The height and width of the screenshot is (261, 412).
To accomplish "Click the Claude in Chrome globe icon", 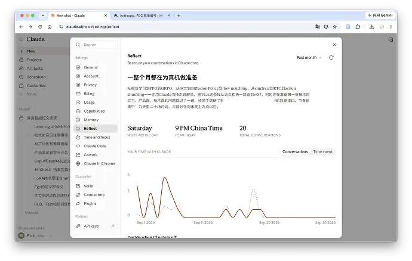I will (x=78, y=163).
